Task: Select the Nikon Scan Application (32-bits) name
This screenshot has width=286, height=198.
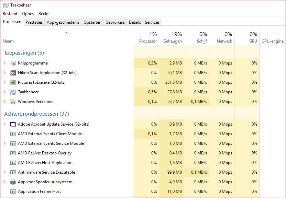Action: 47,73
